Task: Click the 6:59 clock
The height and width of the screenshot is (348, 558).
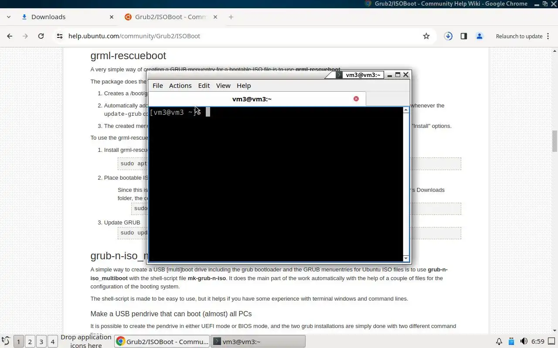Action: [x=538, y=341]
